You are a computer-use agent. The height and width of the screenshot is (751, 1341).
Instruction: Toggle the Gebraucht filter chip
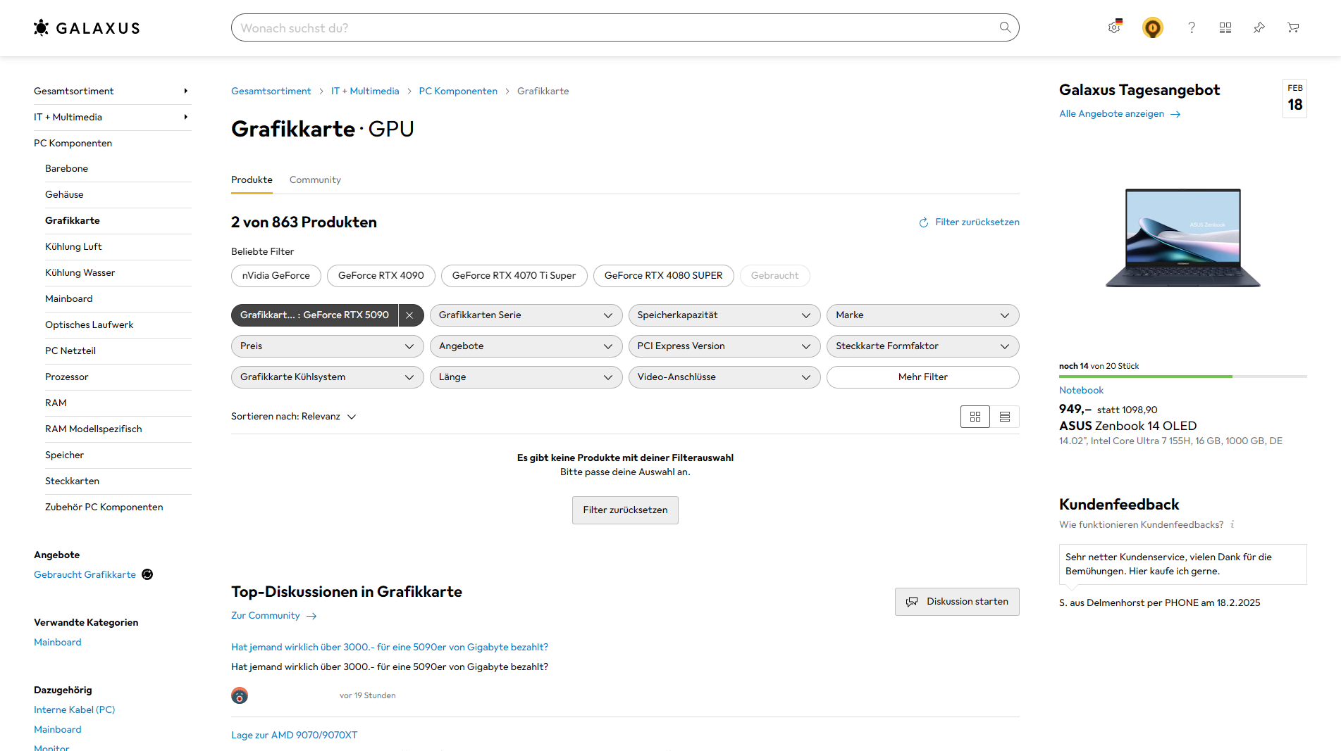(x=775, y=276)
